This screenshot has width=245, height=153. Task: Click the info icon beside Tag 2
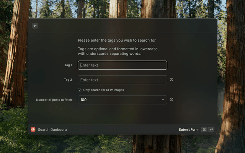(x=171, y=80)
